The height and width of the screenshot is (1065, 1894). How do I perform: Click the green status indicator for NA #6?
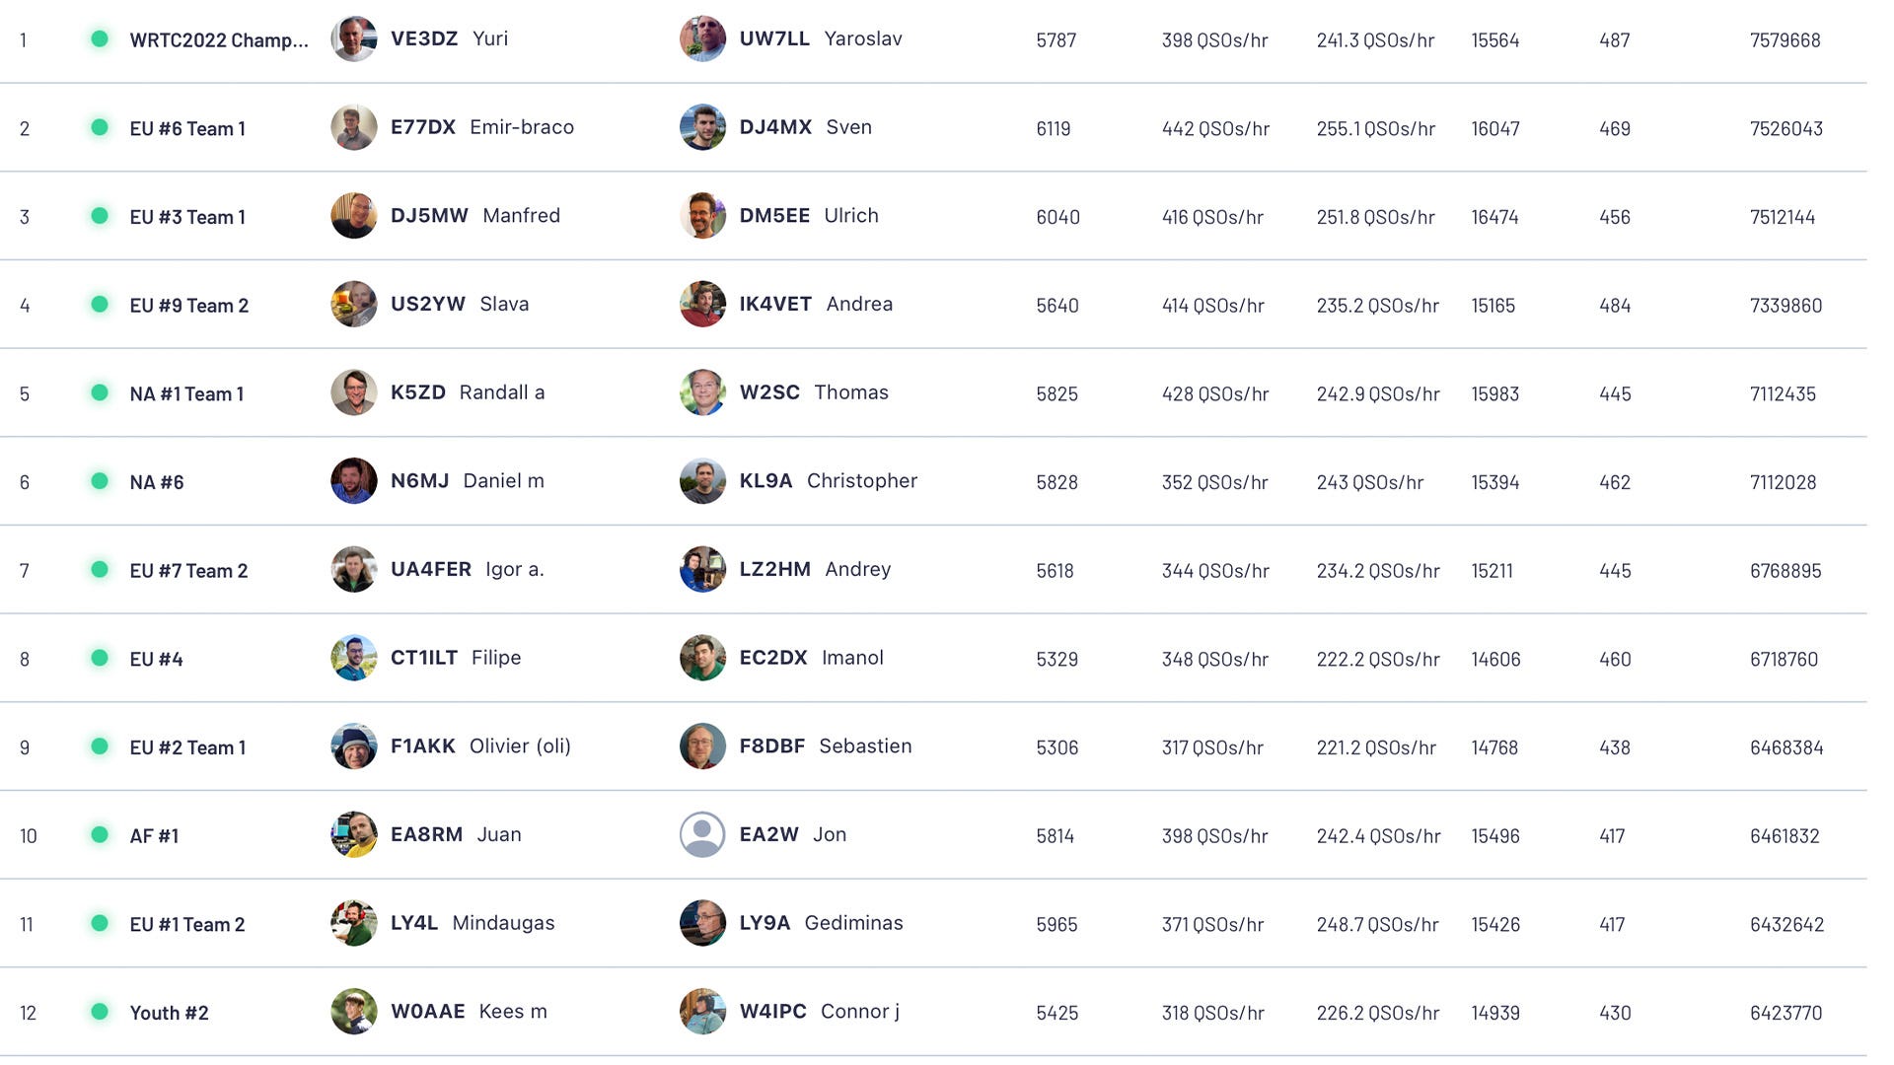[100, 481]
